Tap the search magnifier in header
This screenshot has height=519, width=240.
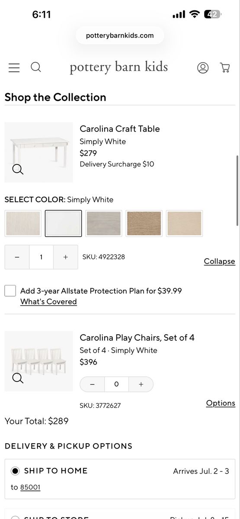click(36, 67)
